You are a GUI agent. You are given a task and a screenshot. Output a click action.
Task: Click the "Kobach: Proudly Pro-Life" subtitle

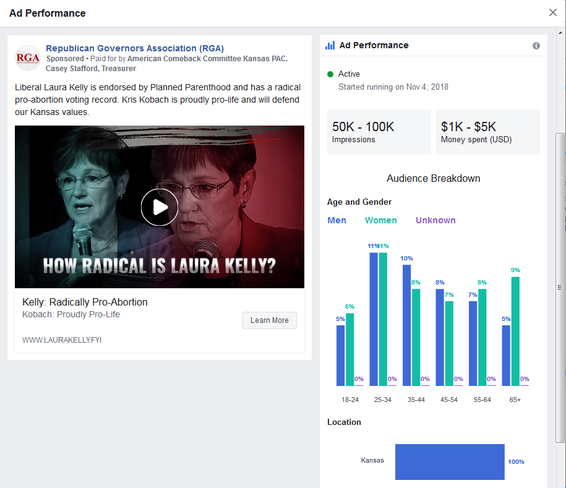(71, 314)
